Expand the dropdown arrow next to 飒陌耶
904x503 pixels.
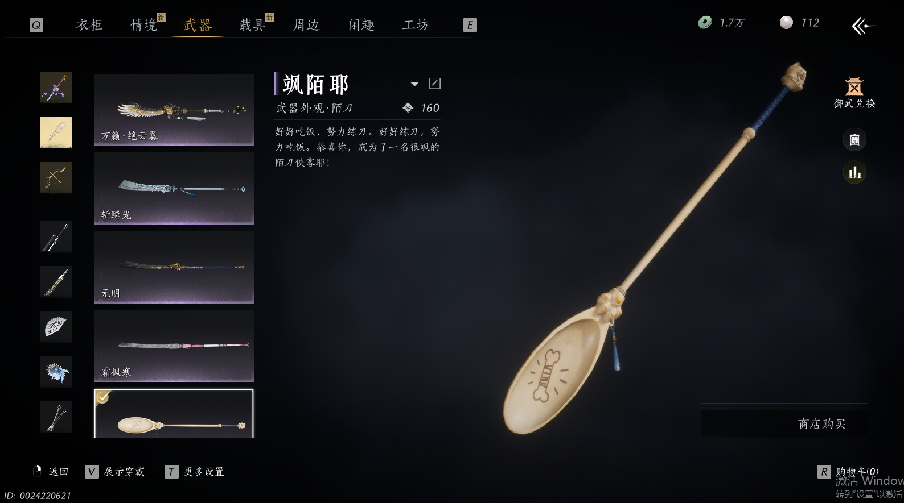tap(414, 84)
